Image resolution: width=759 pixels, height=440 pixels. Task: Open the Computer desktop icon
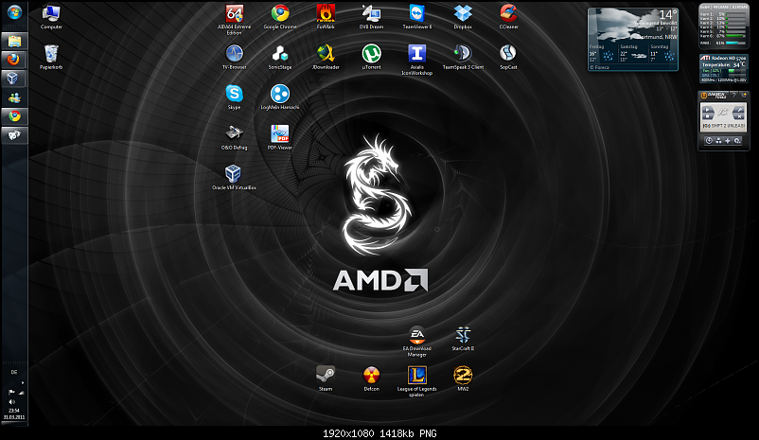click(51, 17)
